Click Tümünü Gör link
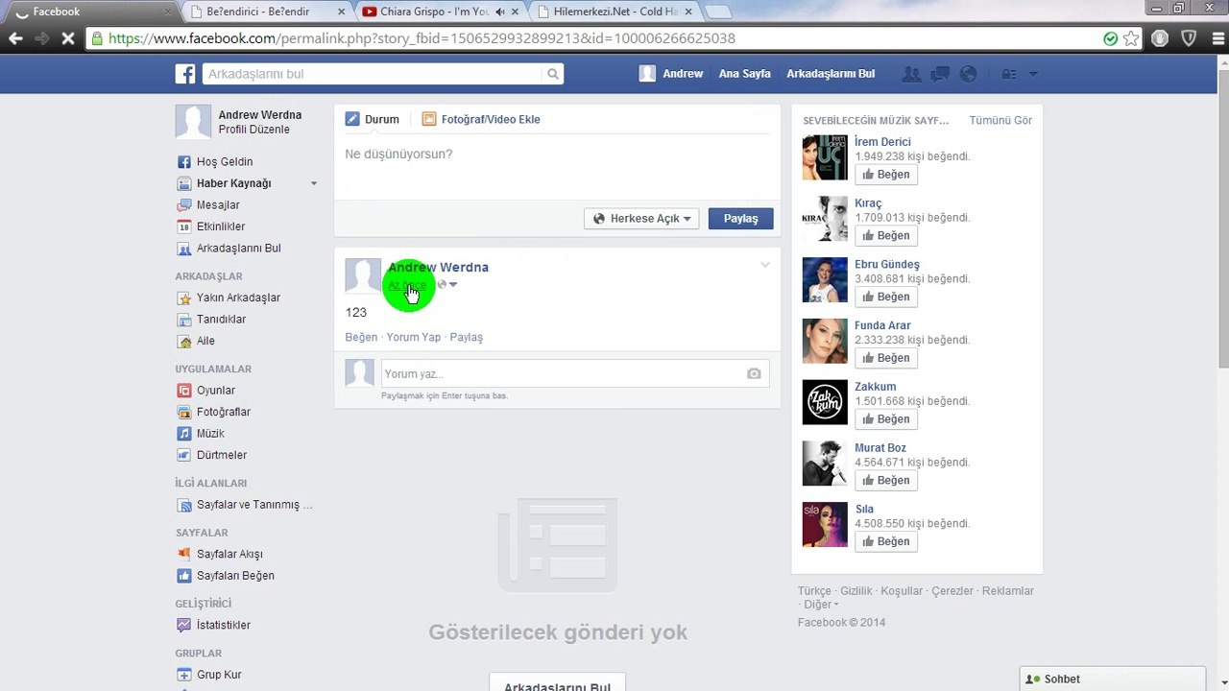The image size is (1229, 691). point(1000,121)
